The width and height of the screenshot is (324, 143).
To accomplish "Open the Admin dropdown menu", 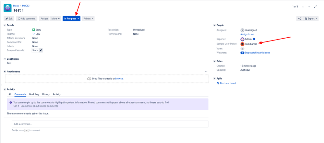I will (88, 18).
